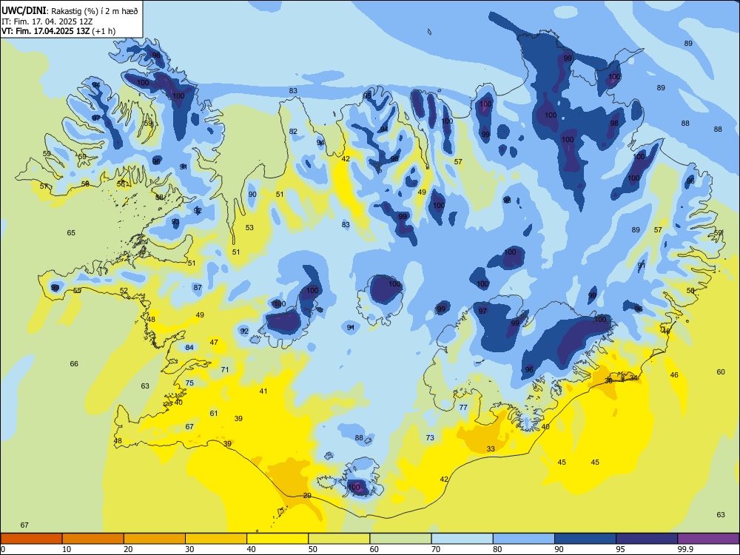Click the 10–20 orange legend swatch
The width and height of the screenshot is (740, 555).
[x=93, y=539]
